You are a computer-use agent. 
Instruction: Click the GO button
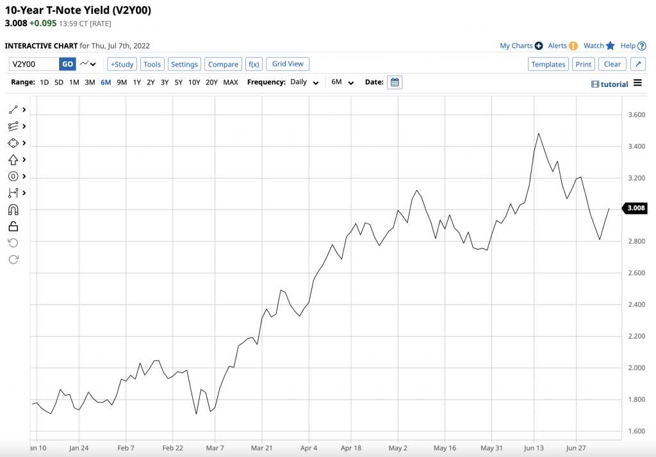67,64
